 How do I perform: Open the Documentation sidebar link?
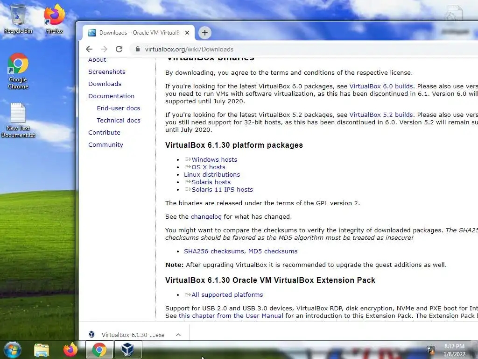(111, 96)
